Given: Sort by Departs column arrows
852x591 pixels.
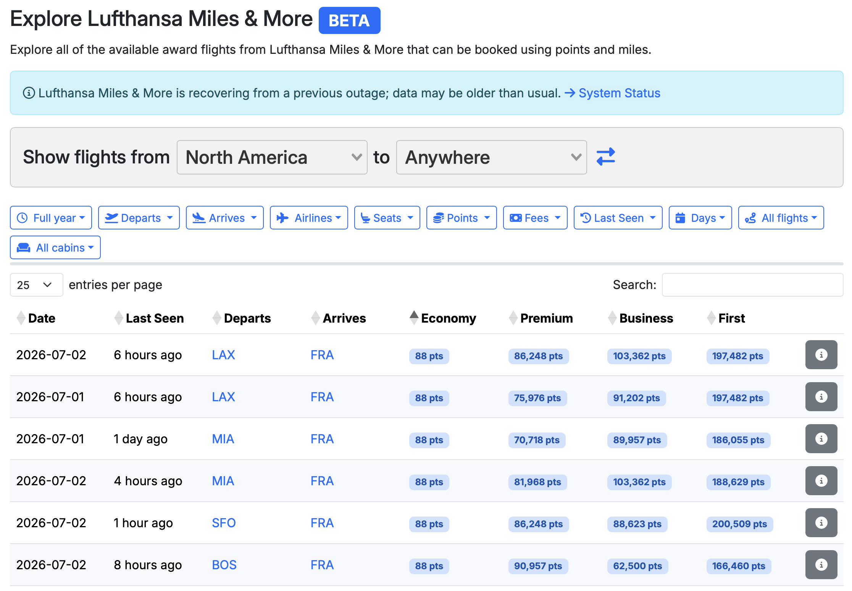Looking at the screenshot, I should pos(217,318).
